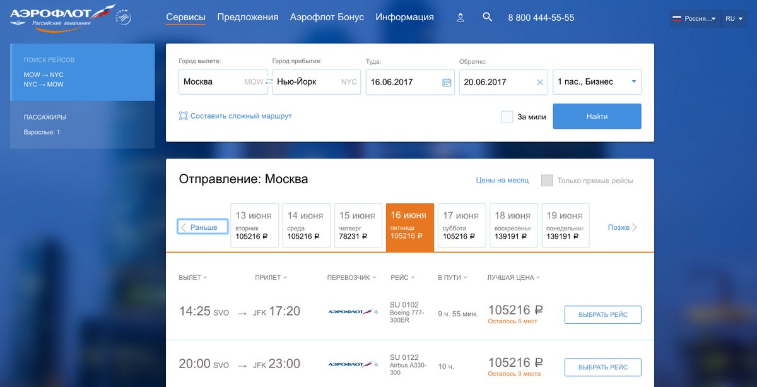This screenshot has width=757, height=387.
Task: Open the Аэрофлот Бонус menu
Action: pyautogui.click(x=327, y=18)
